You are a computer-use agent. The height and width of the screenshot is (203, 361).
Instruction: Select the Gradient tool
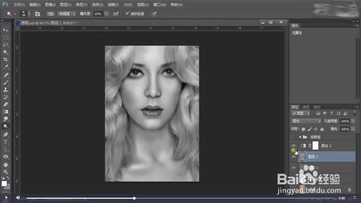[6, 112]
